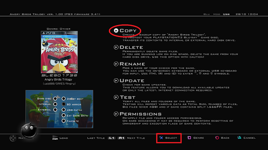This screenshot has height=150, width=268.
Task: Click the Cancel label in bottom bar
Action: 250,138
